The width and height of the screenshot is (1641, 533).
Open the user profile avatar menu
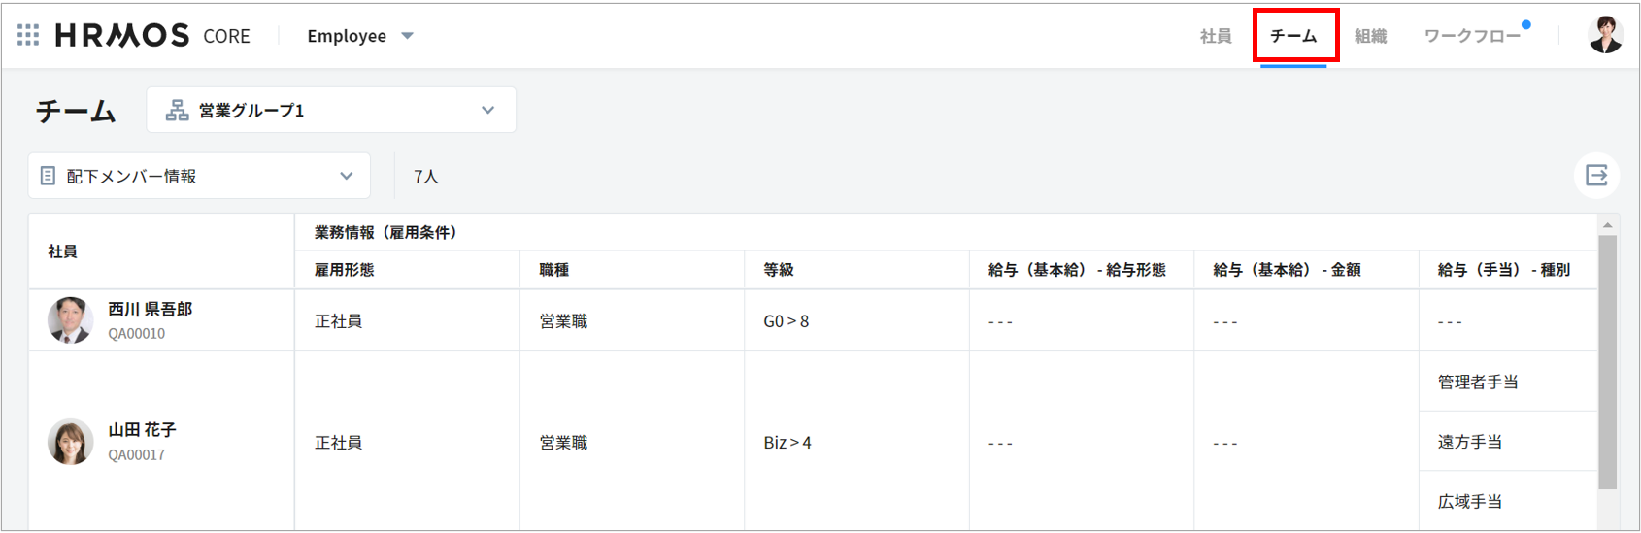[x=1605, y=36]
